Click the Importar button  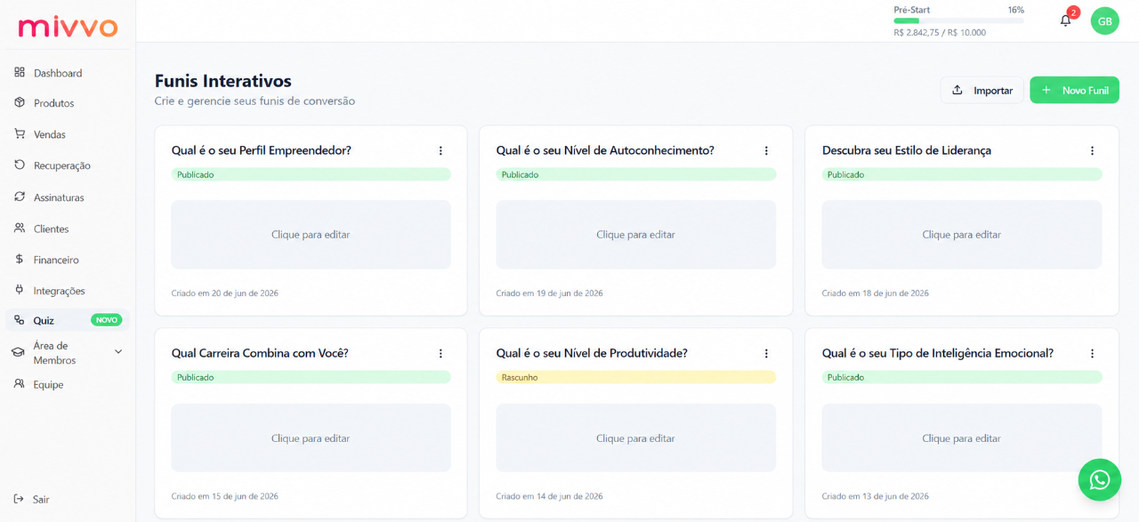(981, 90)
